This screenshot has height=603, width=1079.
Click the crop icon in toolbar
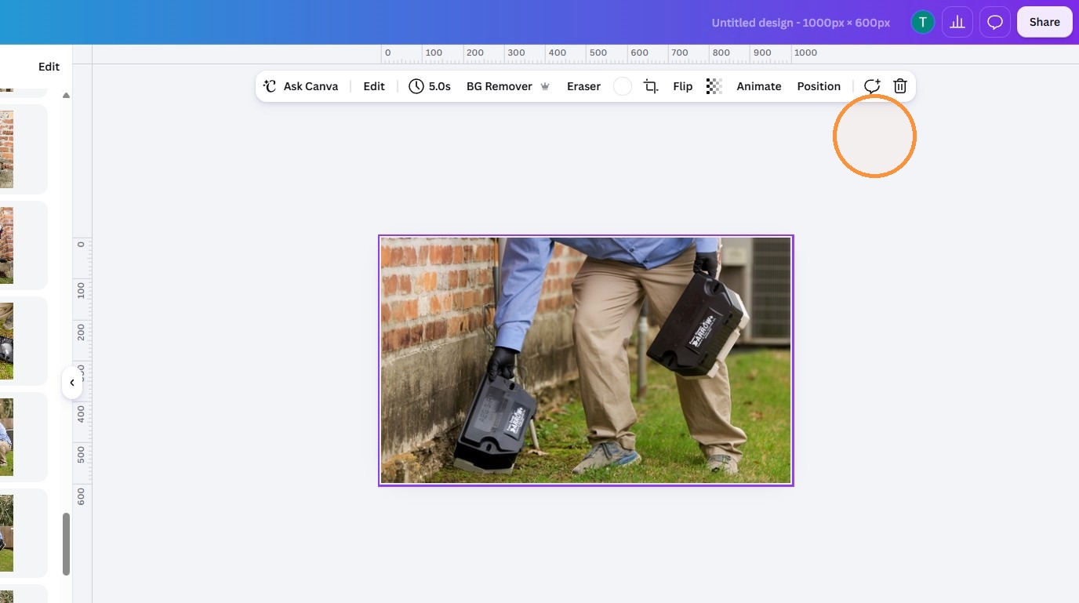[x=651, y=86]
